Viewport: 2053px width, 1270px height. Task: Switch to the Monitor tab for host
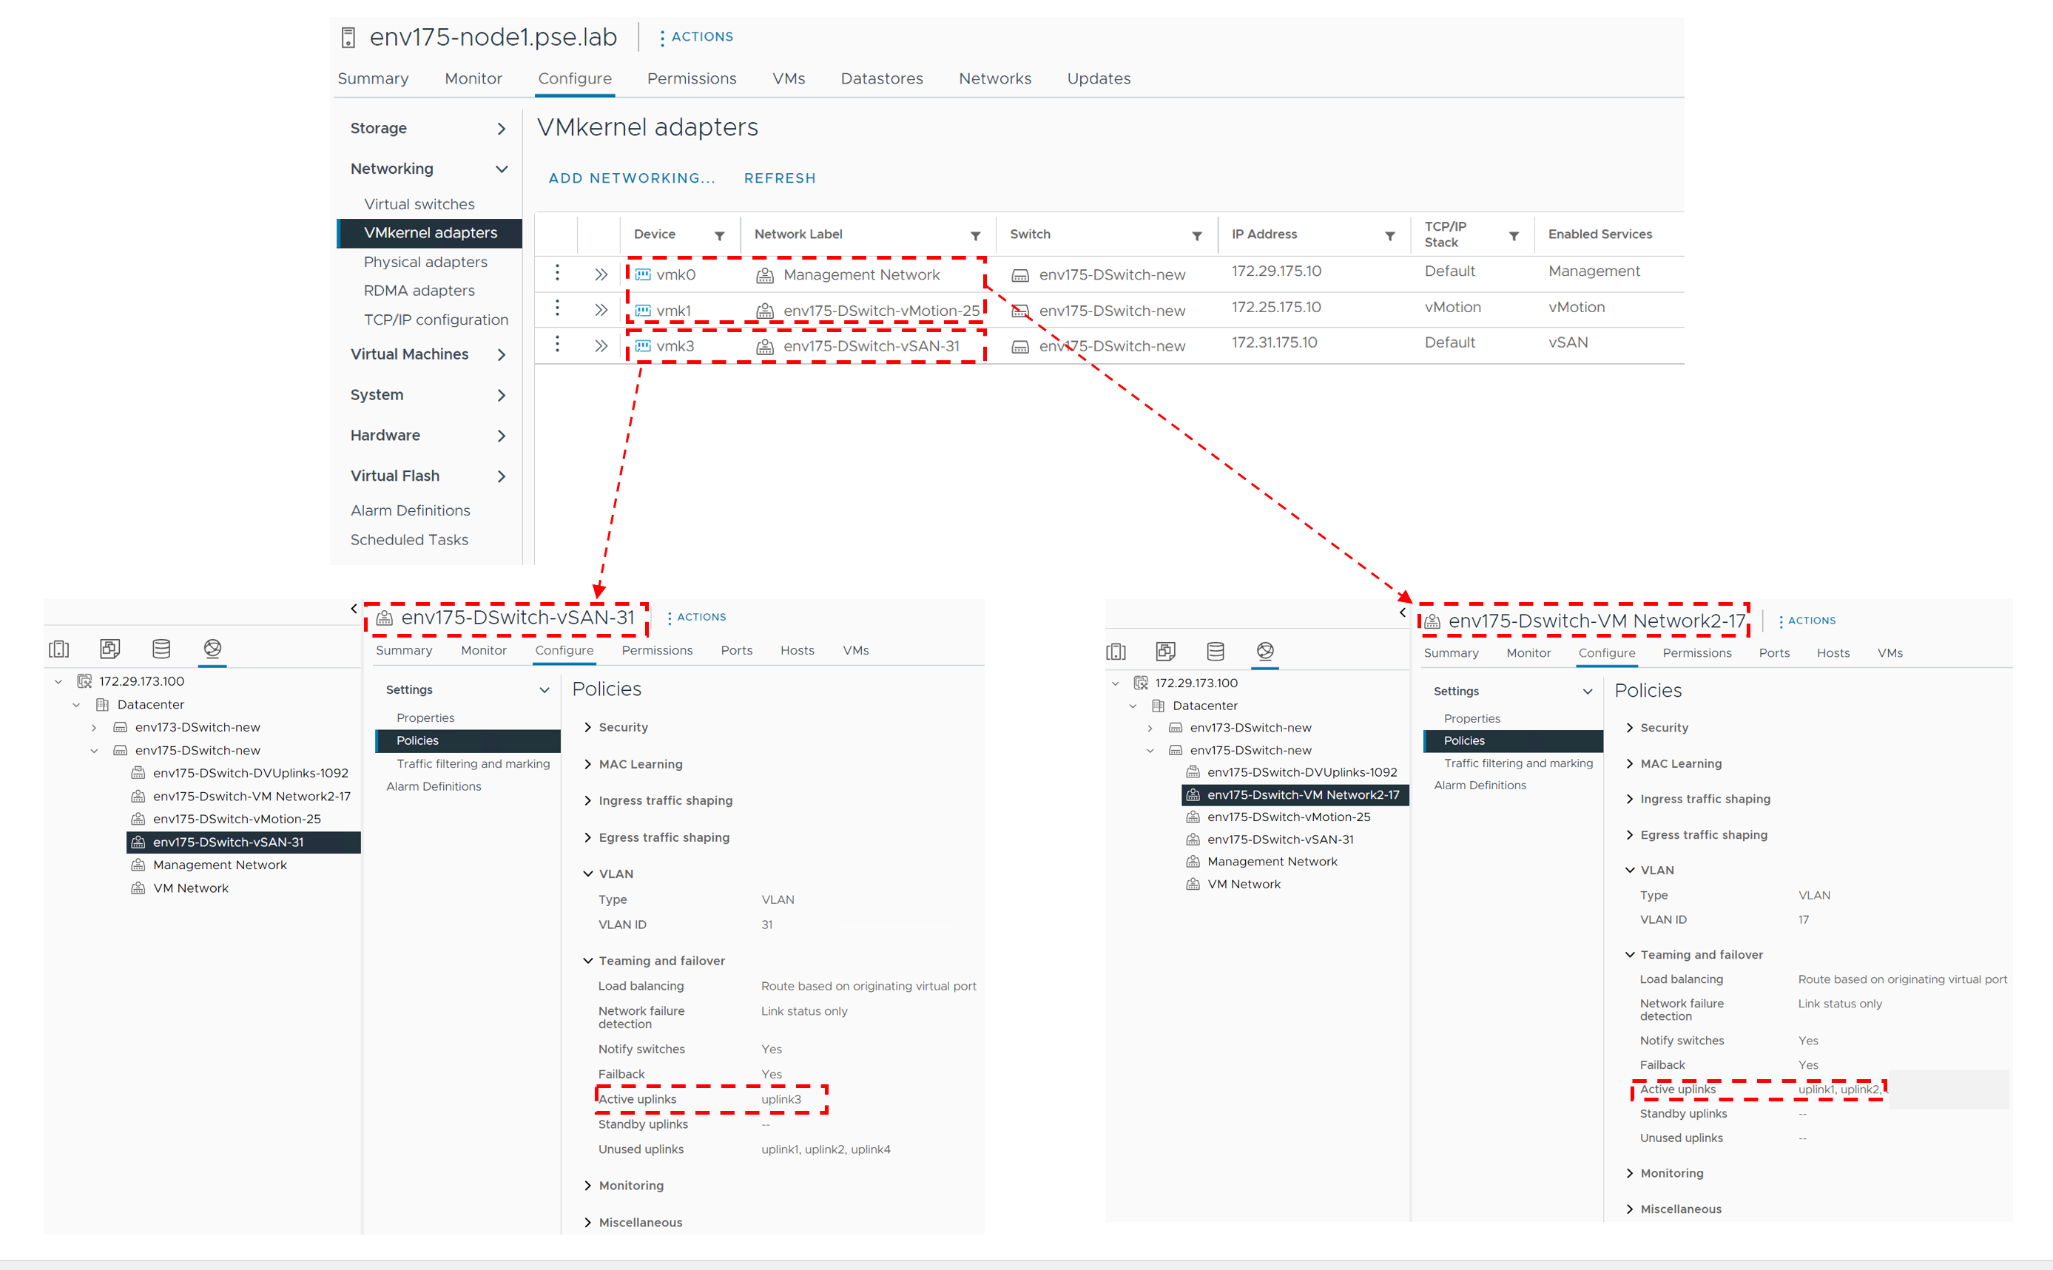pyautogui.click(x=473, y=79)
